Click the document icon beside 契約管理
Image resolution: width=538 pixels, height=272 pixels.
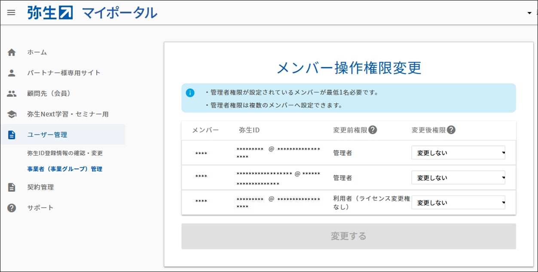tap(12, 187)
